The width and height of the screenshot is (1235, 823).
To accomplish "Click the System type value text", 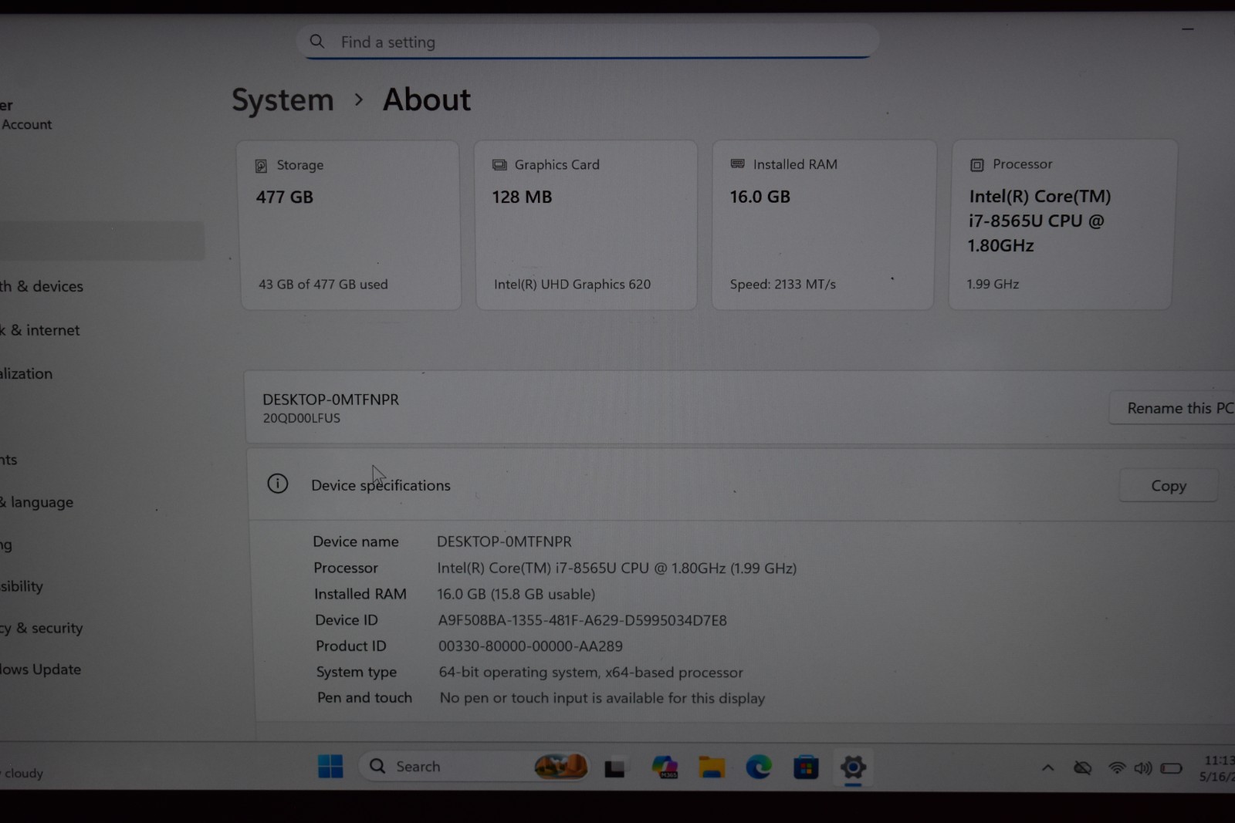I will 591,673.
